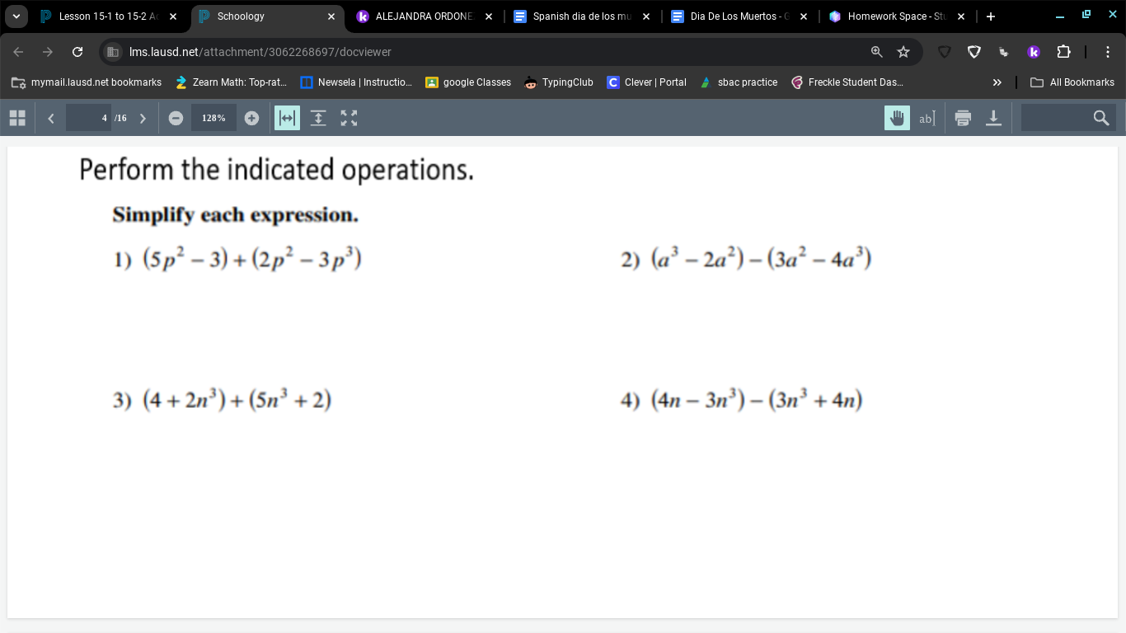The width and height of the screenshot is (1126, 633).
Task: Open the All Bookmarks folder
Action: point(1072,82)
